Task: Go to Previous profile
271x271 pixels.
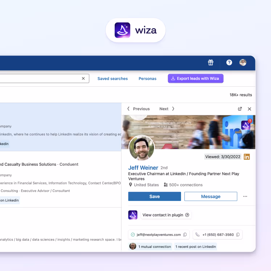Action: point(139,109)
